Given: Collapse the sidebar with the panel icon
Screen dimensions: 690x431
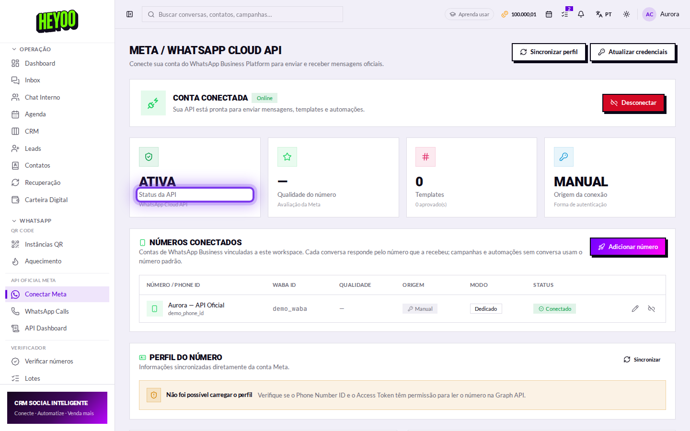Looking at the screenshot, I should [x=129, y=14].
